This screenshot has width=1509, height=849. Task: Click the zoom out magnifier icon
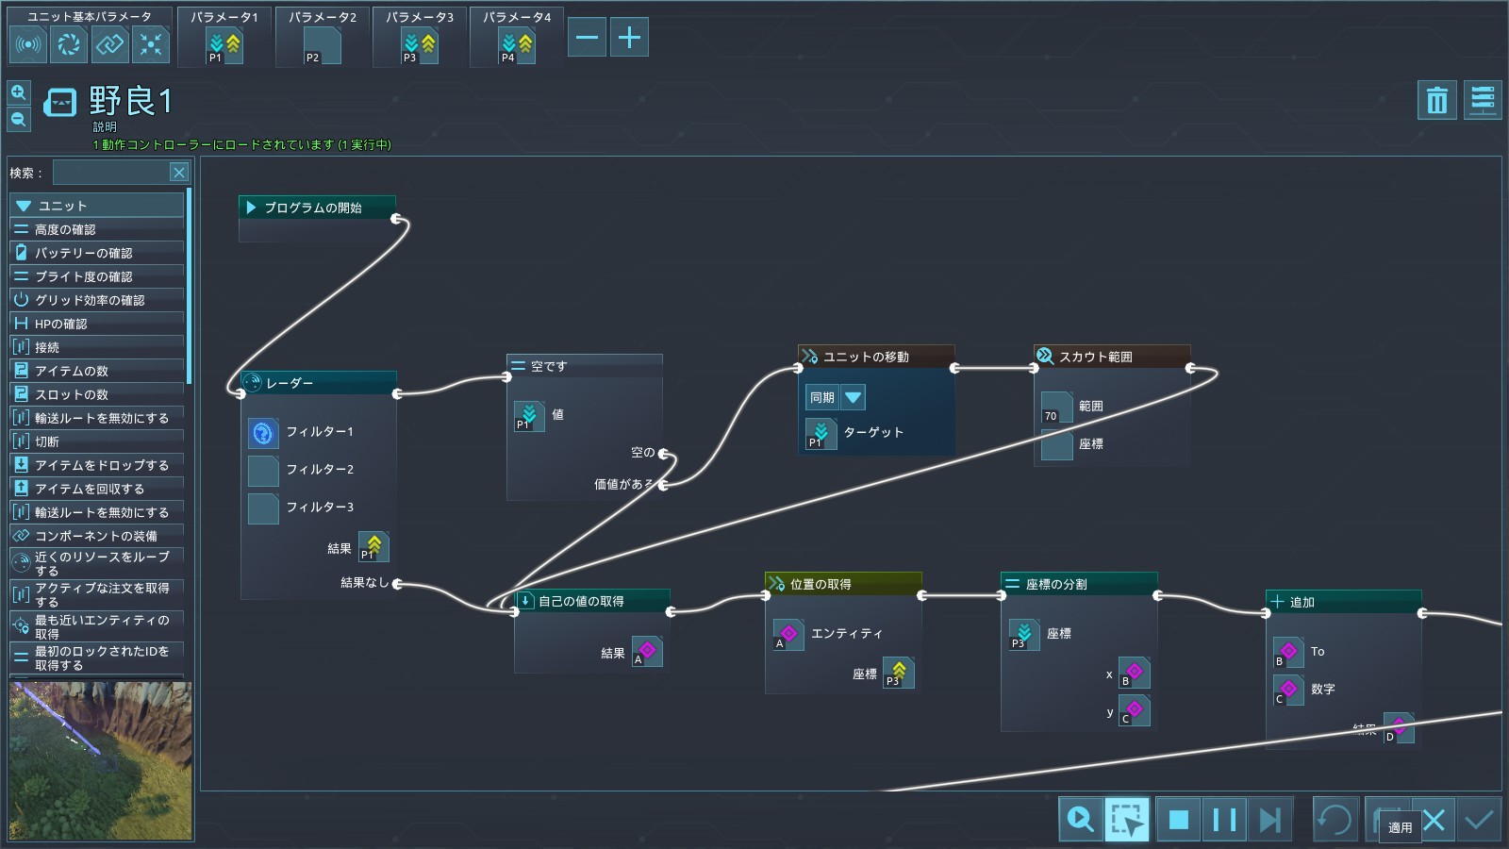[19, 119]
